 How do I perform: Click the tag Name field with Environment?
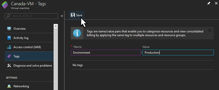tap(106, 53)
